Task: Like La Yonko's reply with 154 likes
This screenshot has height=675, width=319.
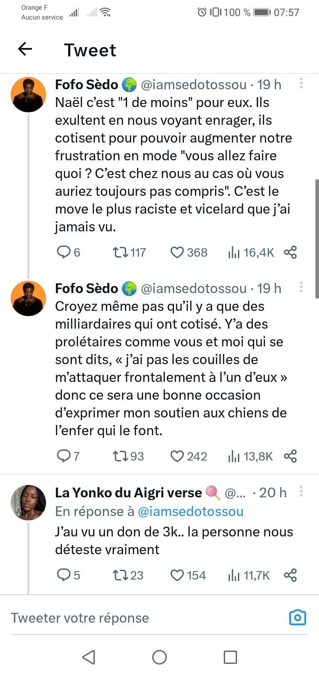Action: tap(177, 576)
